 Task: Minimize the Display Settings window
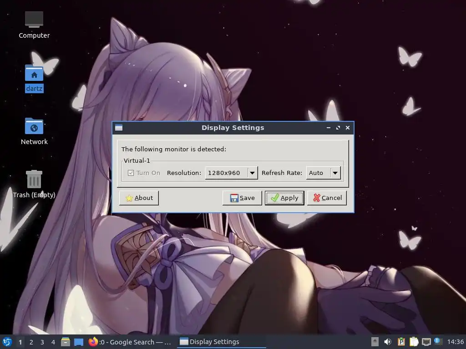(x=329, y=128)
